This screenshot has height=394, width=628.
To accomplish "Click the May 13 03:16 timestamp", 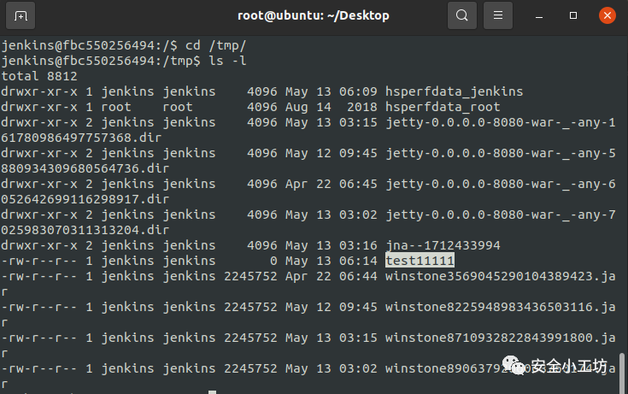I will [x=332, y=245].
